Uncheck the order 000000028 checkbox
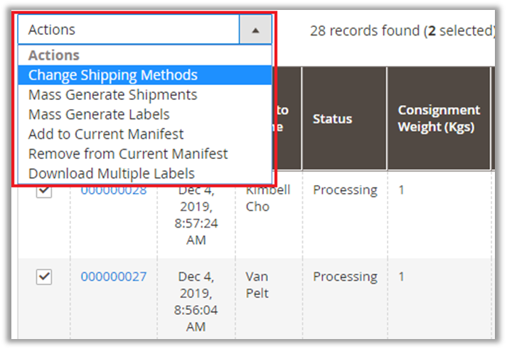The height and width of the screenshot is (349, 507). click(44, 192)
